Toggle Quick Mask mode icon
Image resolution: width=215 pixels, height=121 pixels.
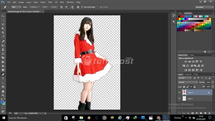[x=3, y=108]
